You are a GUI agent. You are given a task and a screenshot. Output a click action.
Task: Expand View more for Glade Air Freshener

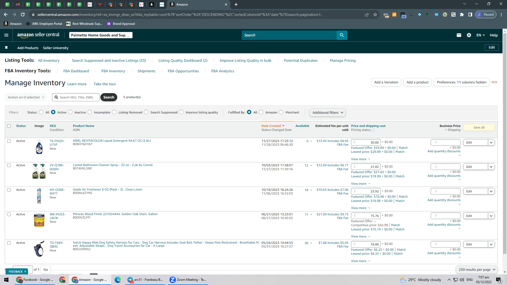click(360, 208)
